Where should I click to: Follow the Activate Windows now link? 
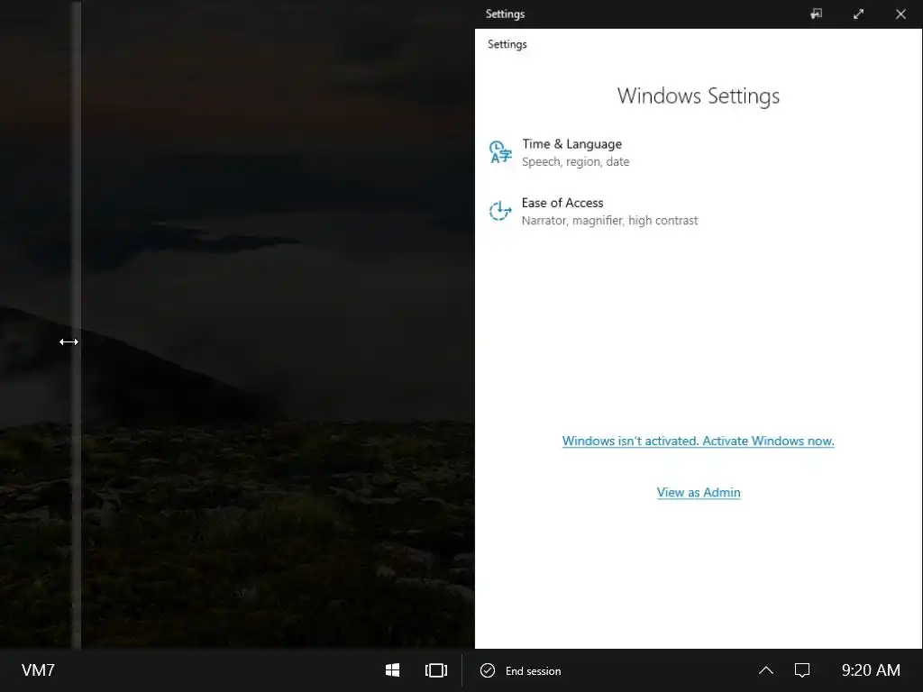click(x=699, y=441)
